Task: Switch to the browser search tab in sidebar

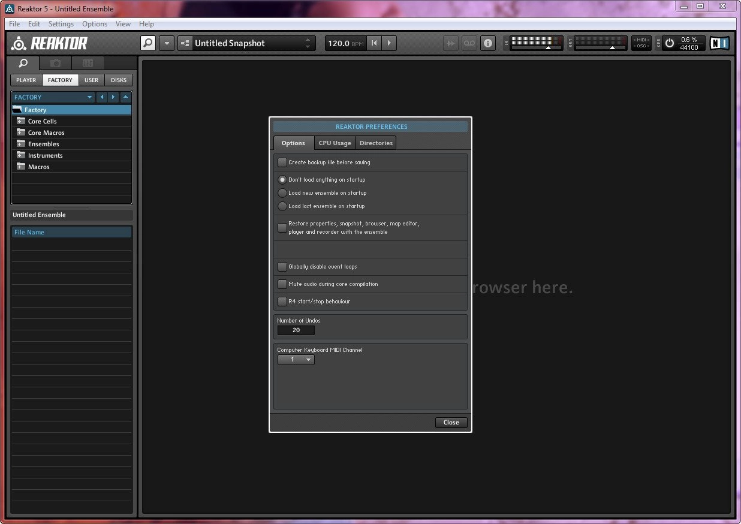Action: click(x=23, y=63)
